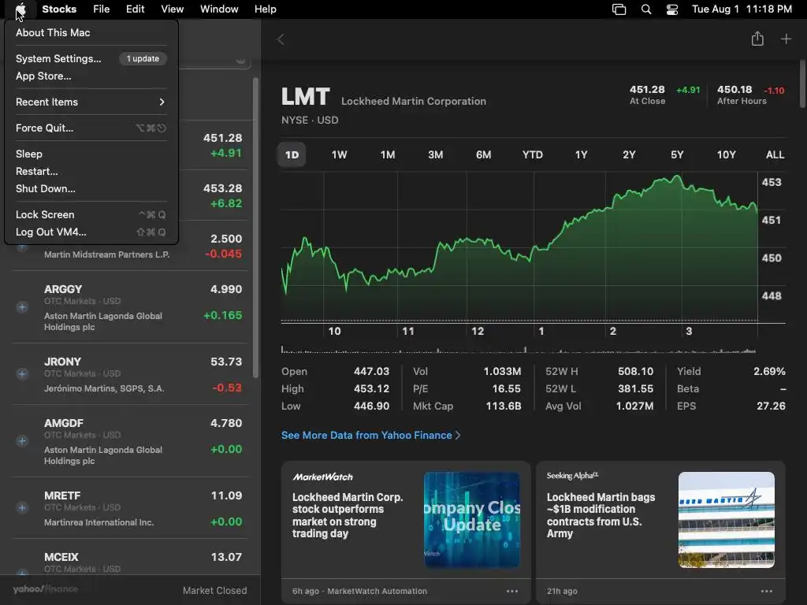
Task: Open the View menu
Action: (x=172, y=9)
